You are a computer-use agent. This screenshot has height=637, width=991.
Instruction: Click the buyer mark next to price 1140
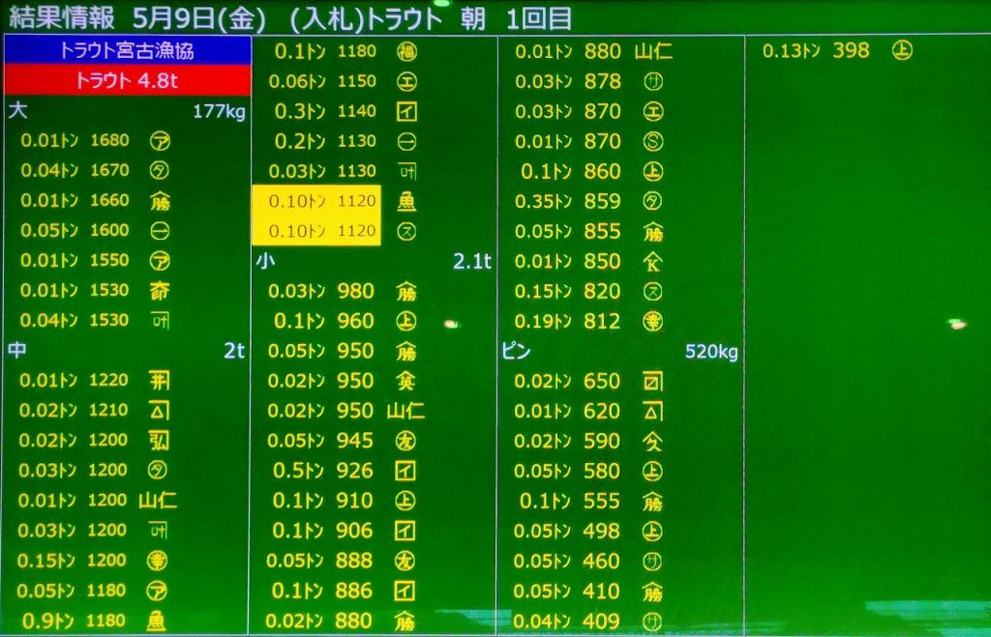click(406, 112)
